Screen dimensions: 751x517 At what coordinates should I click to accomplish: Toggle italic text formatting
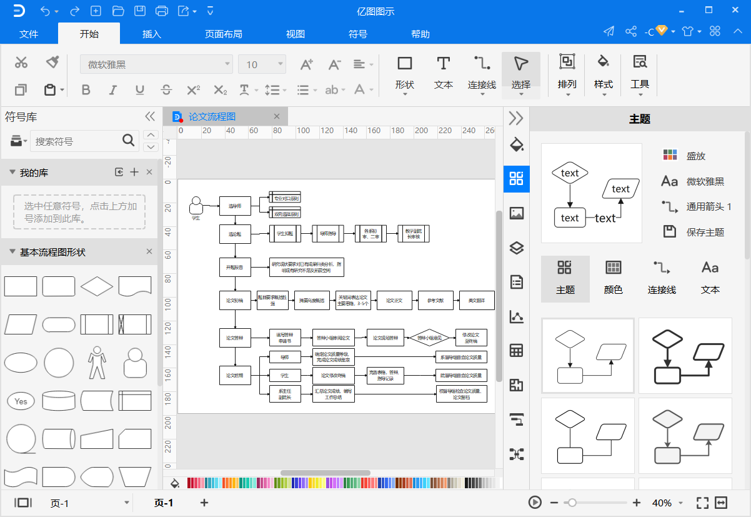(x=113, y=90)
